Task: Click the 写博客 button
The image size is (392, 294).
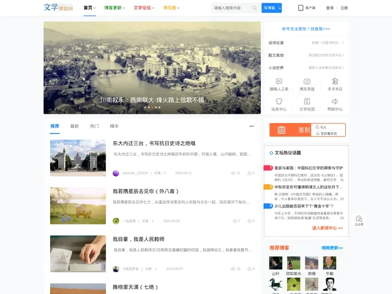Action: click(x=269, y=8)
